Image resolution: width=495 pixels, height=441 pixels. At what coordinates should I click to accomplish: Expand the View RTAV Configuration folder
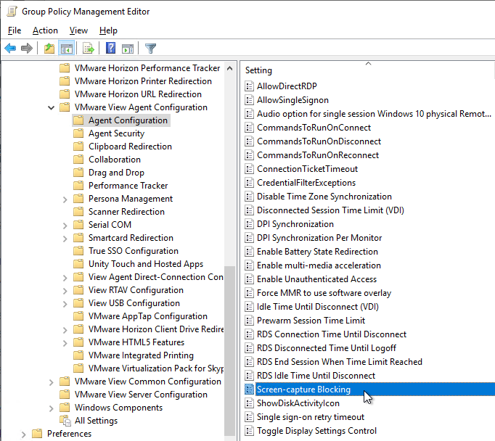coord(65,291)
